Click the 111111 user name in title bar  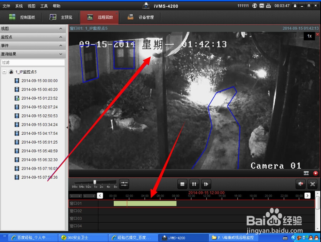[x=243, y=6]
